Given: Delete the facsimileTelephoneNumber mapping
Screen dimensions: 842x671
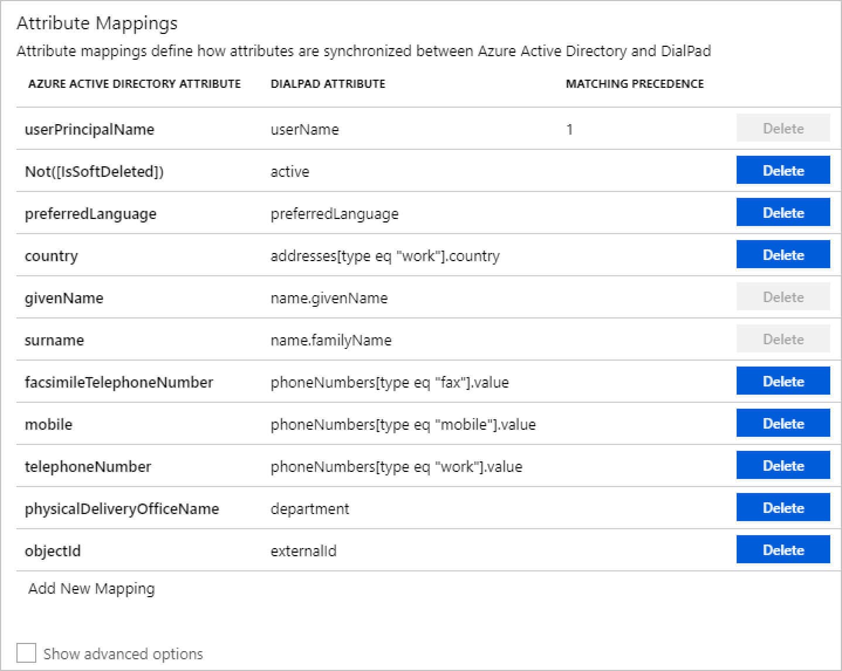Looking at the screenshot, I should [x=783, y=381].
